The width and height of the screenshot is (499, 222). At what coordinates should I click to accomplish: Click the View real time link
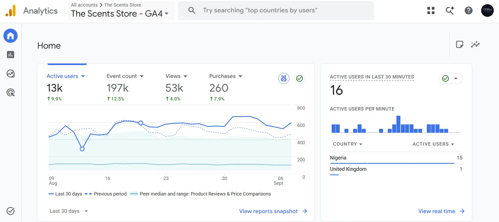[441, 211]
